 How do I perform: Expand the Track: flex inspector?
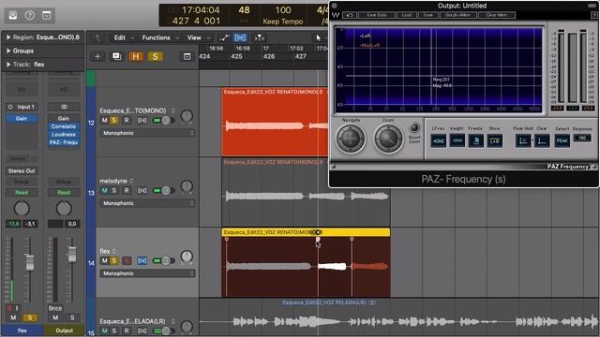point(8,65)
